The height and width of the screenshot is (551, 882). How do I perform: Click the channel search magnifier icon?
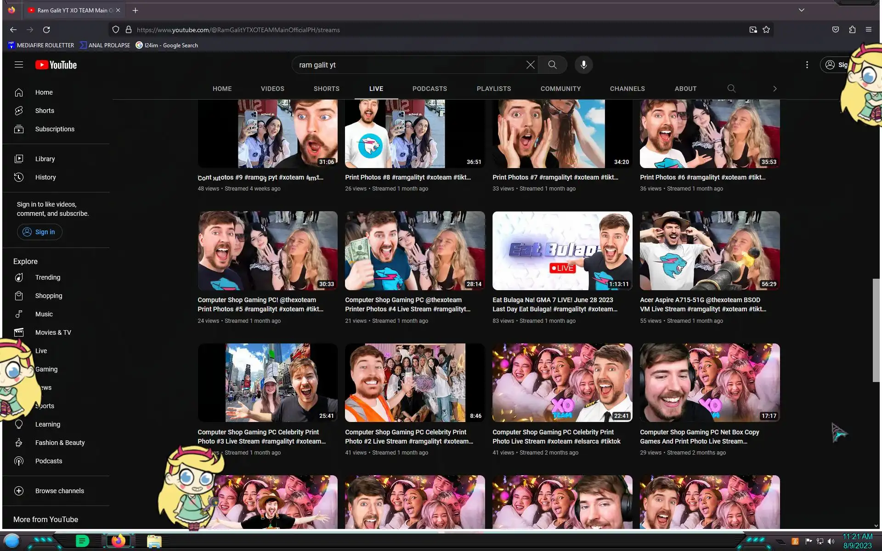pos(731,89)
